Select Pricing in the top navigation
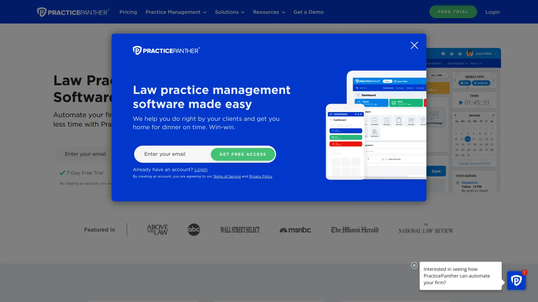The width and height of the screenshot is (538, 302). tap(128, 12)
